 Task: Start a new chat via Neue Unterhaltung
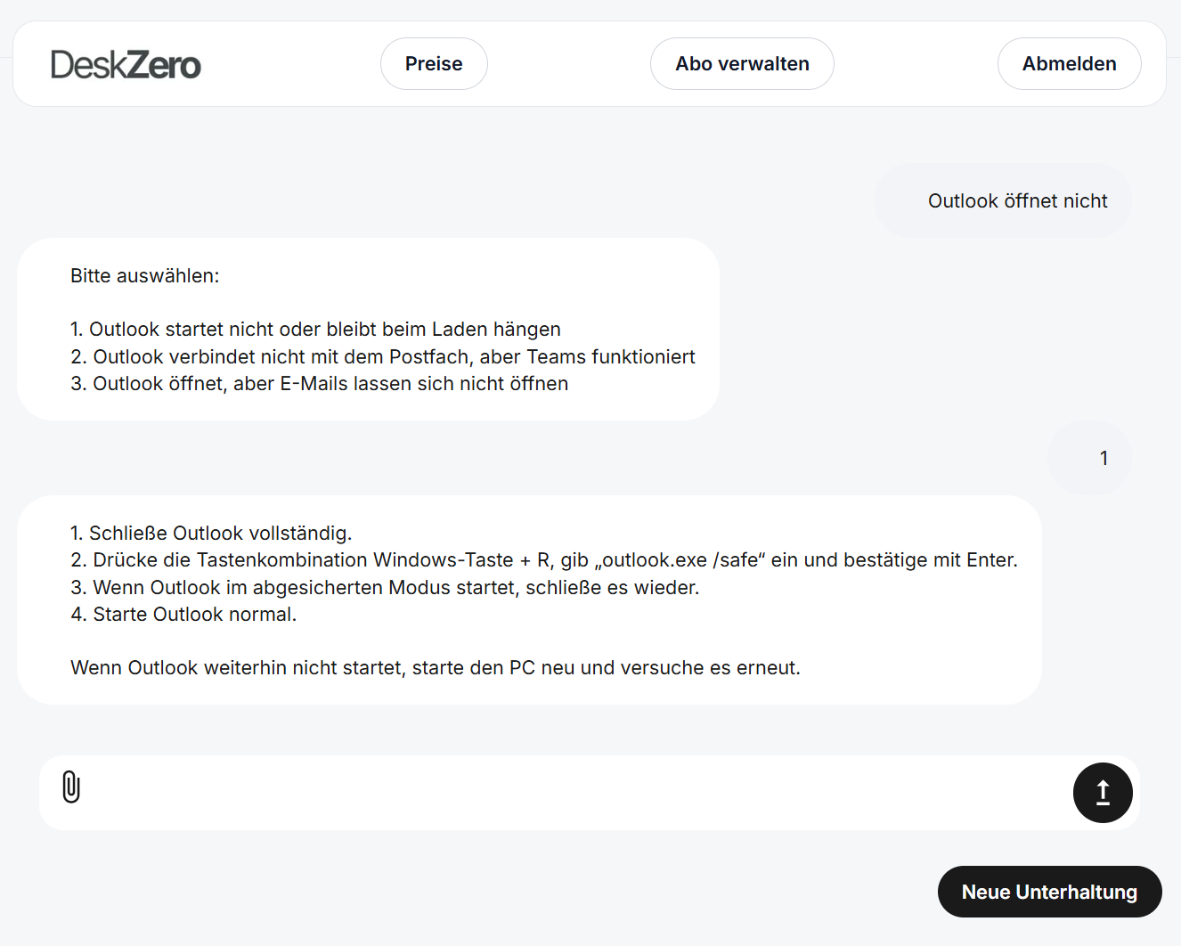coord(1049,892)
